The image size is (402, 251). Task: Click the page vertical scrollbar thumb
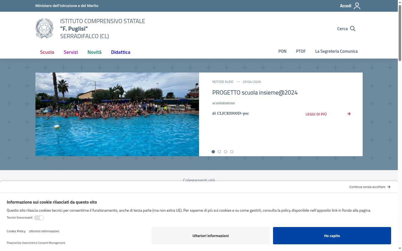400,33
